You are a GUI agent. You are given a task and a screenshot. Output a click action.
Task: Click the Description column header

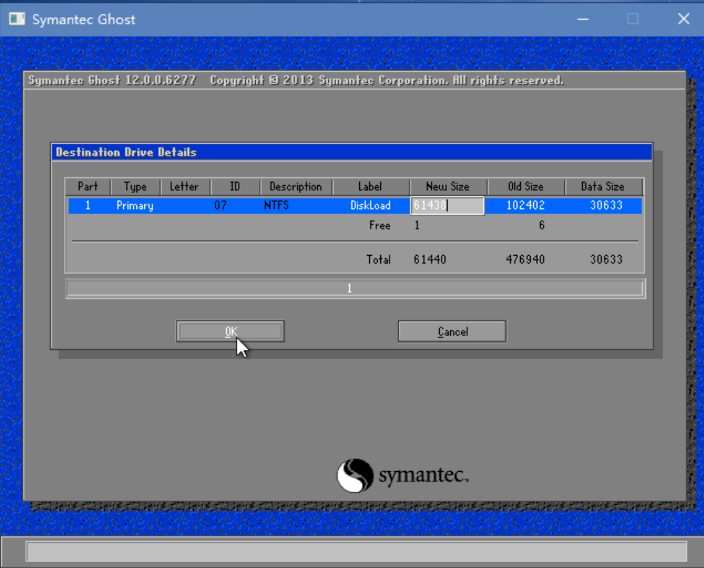pos(296,186)
